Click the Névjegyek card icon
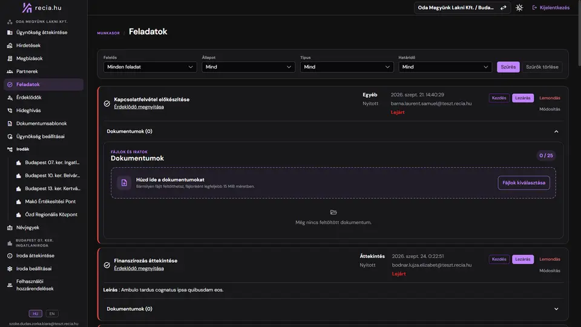 (10, 228)
